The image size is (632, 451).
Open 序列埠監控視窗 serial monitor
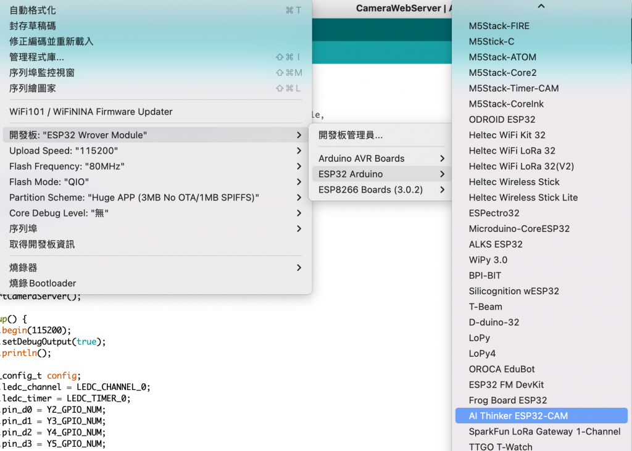click(156, 73)
